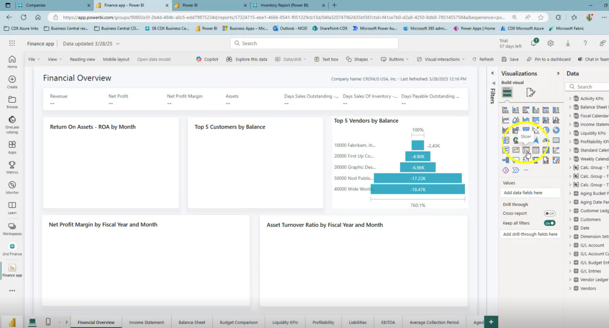Switch to the Income Statement page tab

pyautogui.click(x=146, y=322)
